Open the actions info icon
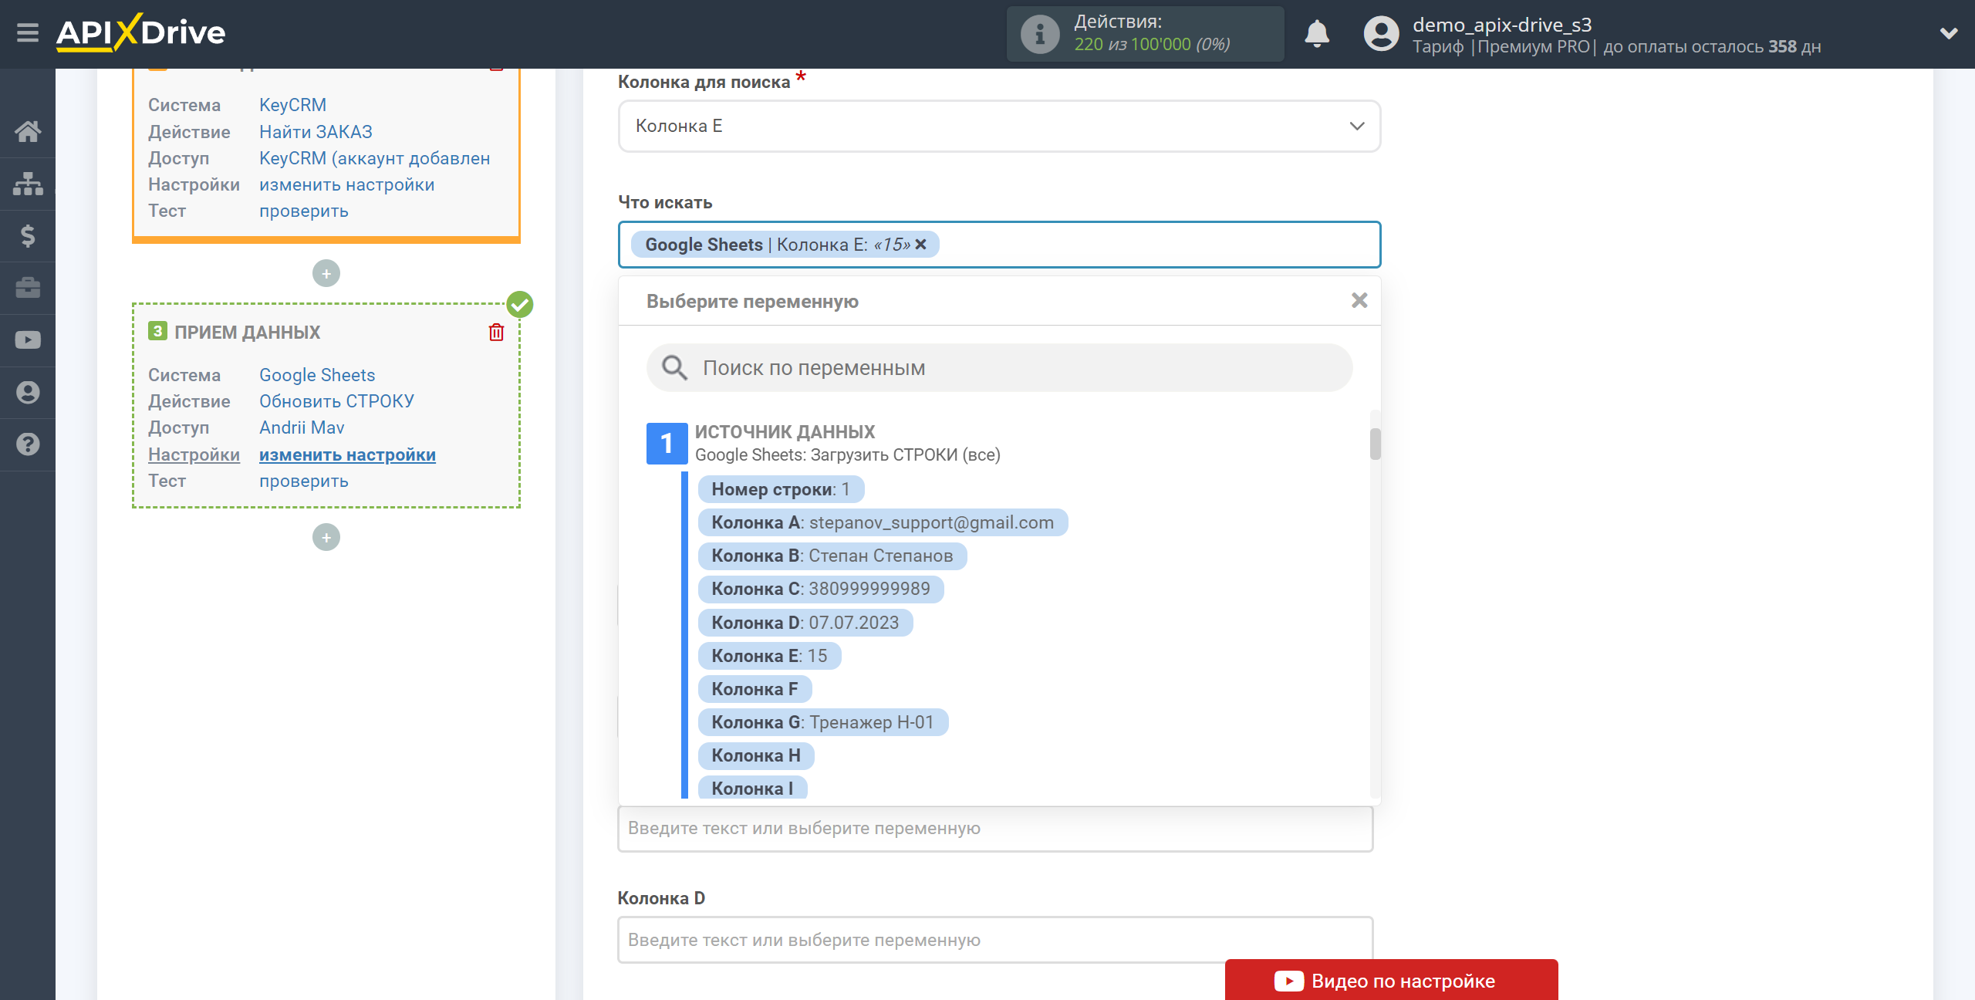1975x1000 pixels. click(1039, 34)
